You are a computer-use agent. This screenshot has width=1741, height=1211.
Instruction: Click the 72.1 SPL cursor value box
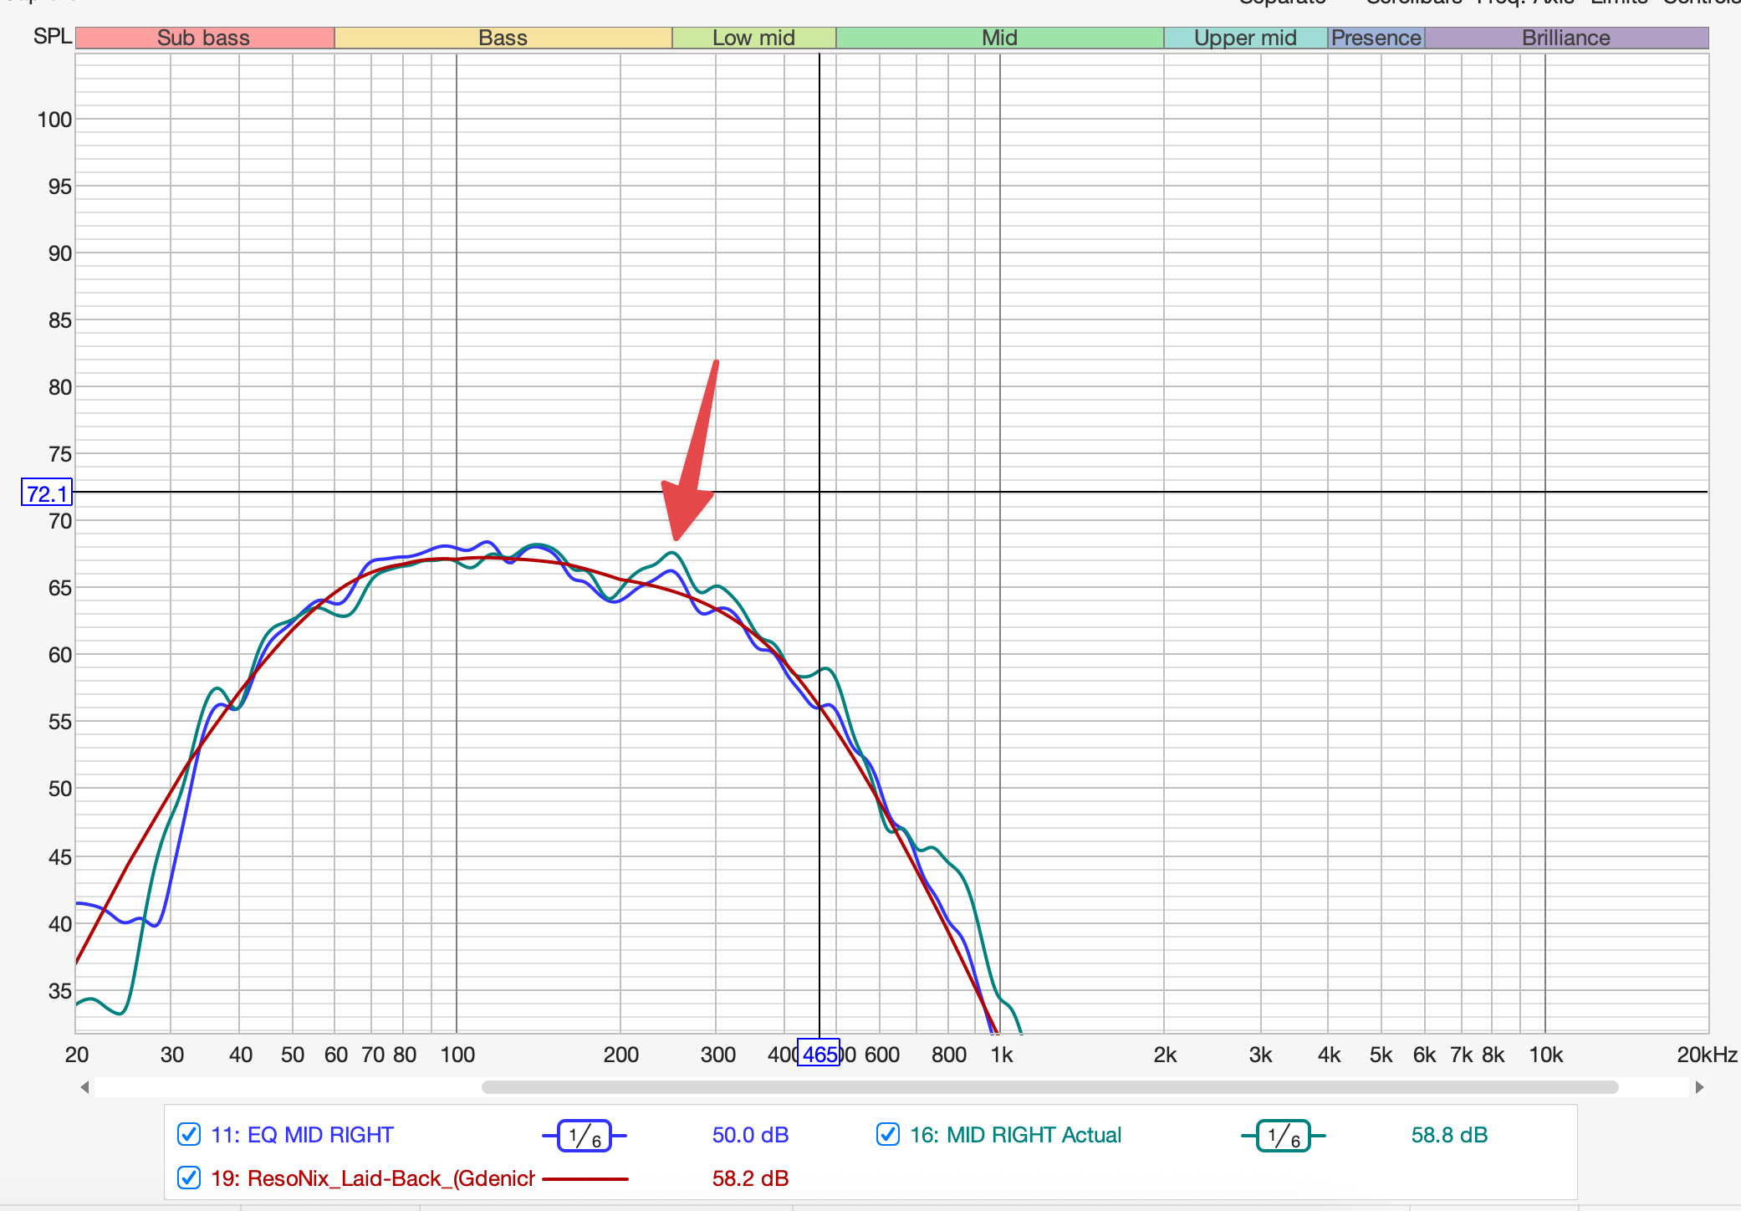click(47, 493)
